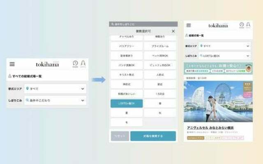Open the bride profile icon in left panel
This screenshot has width=263, height=164.
pyautogui.click(x=83, y=64)
